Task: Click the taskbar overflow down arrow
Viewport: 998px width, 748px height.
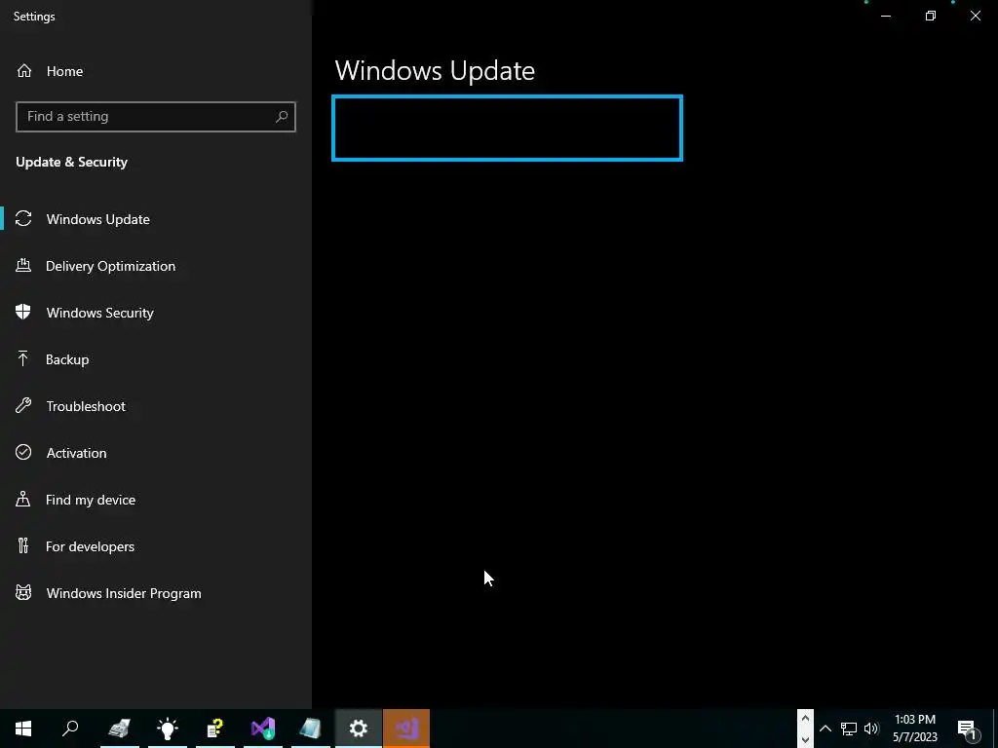Action: (805, 738)
